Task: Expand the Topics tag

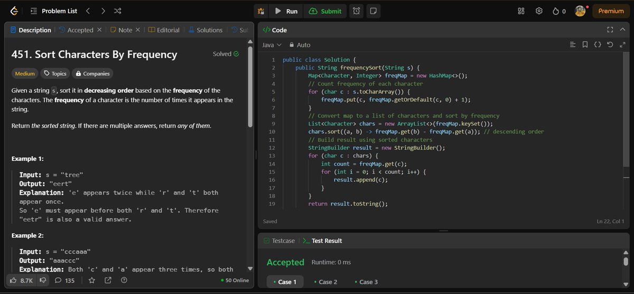Action: pos(55,74)
